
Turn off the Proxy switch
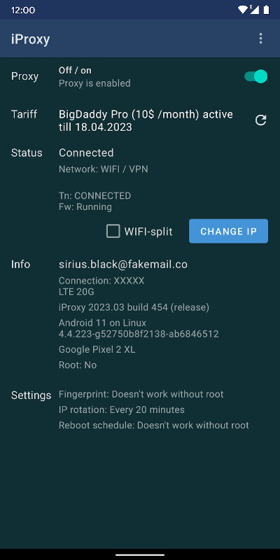point(255,76)
